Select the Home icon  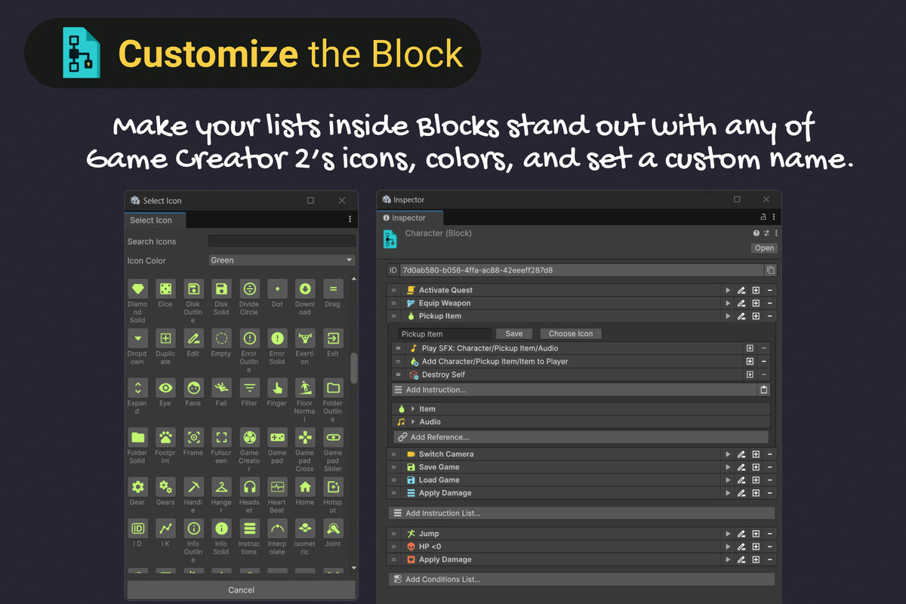[304, 488]
